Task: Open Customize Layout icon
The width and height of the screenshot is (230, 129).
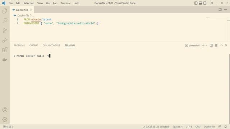Action: tap(211, 3)
